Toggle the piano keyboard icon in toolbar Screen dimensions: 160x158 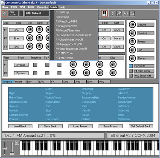click(105, 14)
